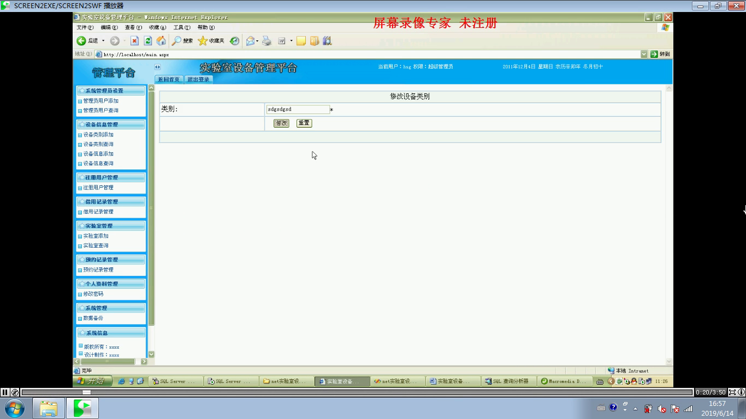Open File Explorer from Windows taskbar
746x419 pixels.
48,408
